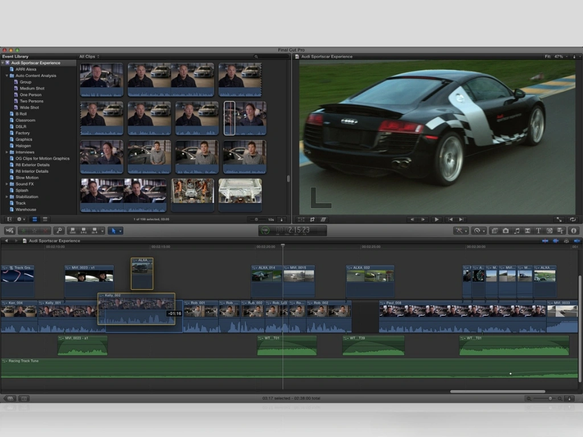Viewport: 583px width, 437px height.
Task: Open the Music and Sound browser
Action: pyautogui.click(x=518, y=230)
